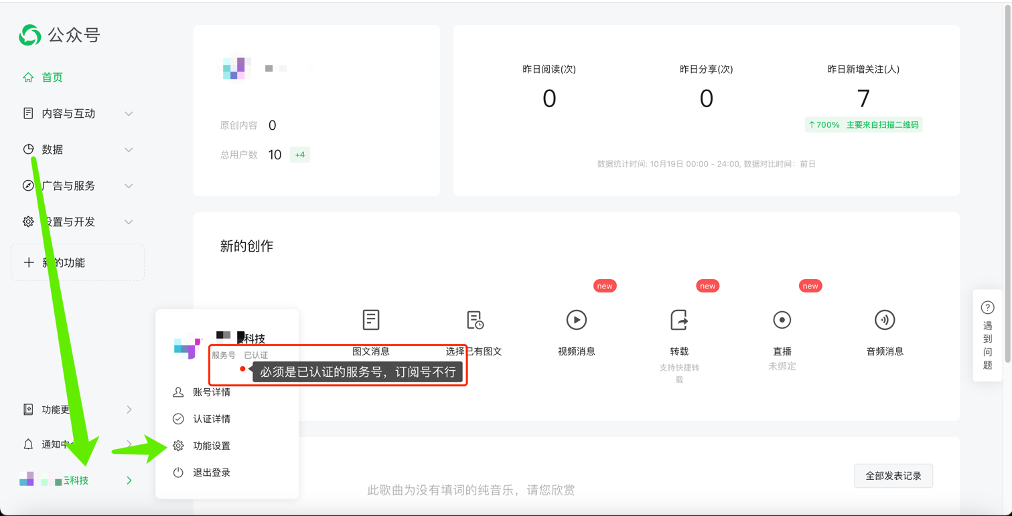Click 退出登录 to log out
The width and height of the screenshot is (1012, 516).
[x=211, y=472]
